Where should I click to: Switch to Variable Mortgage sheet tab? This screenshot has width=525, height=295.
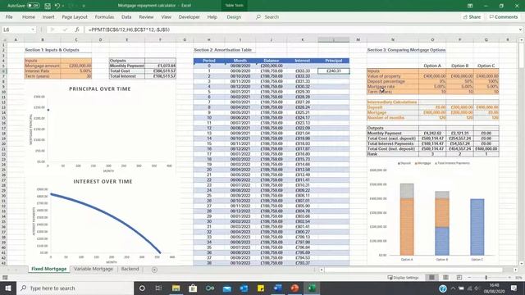[x=94, y=269]
